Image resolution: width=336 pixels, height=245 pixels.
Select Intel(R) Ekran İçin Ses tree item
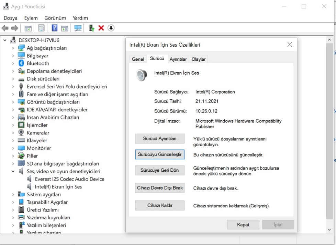point(58,187)
